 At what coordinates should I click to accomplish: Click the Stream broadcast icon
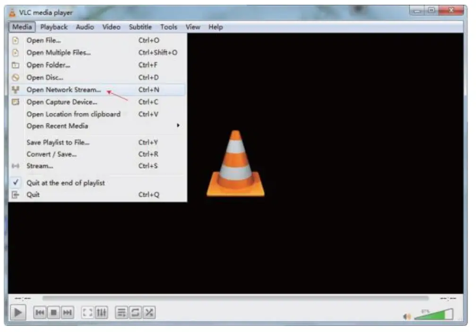click(16, 166)
